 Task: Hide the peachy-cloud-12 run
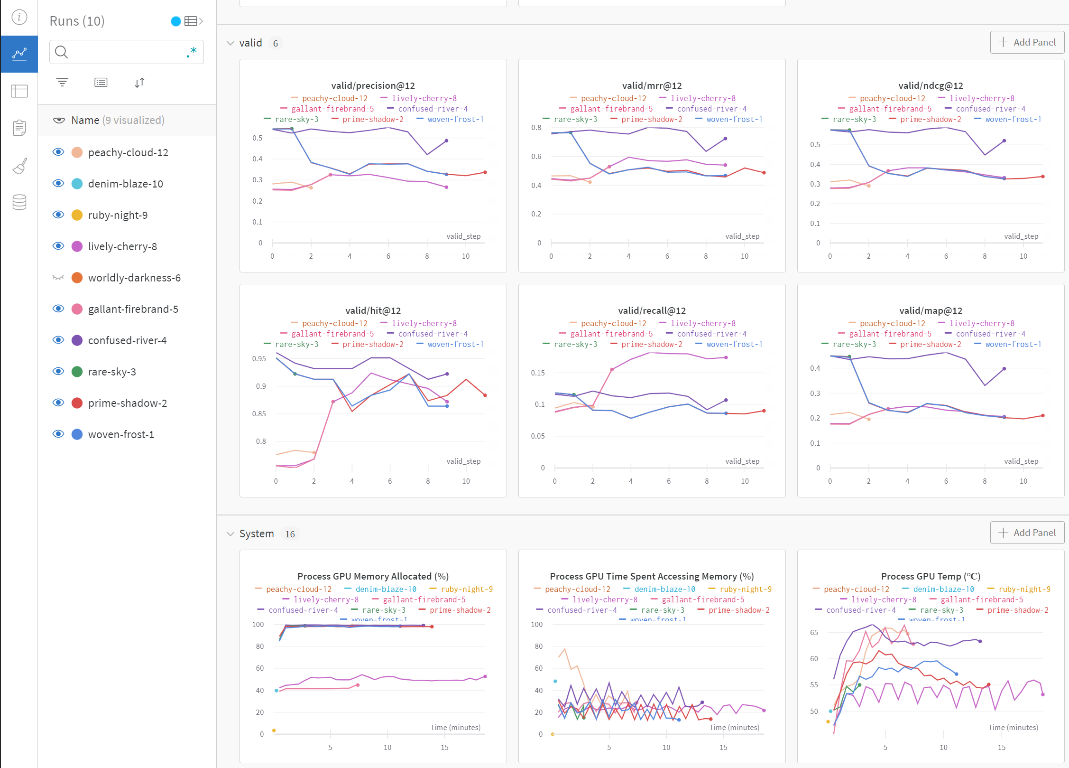click(x=58, y=152)
